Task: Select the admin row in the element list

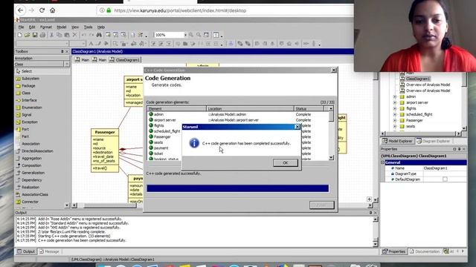Action: click(237, 114)
